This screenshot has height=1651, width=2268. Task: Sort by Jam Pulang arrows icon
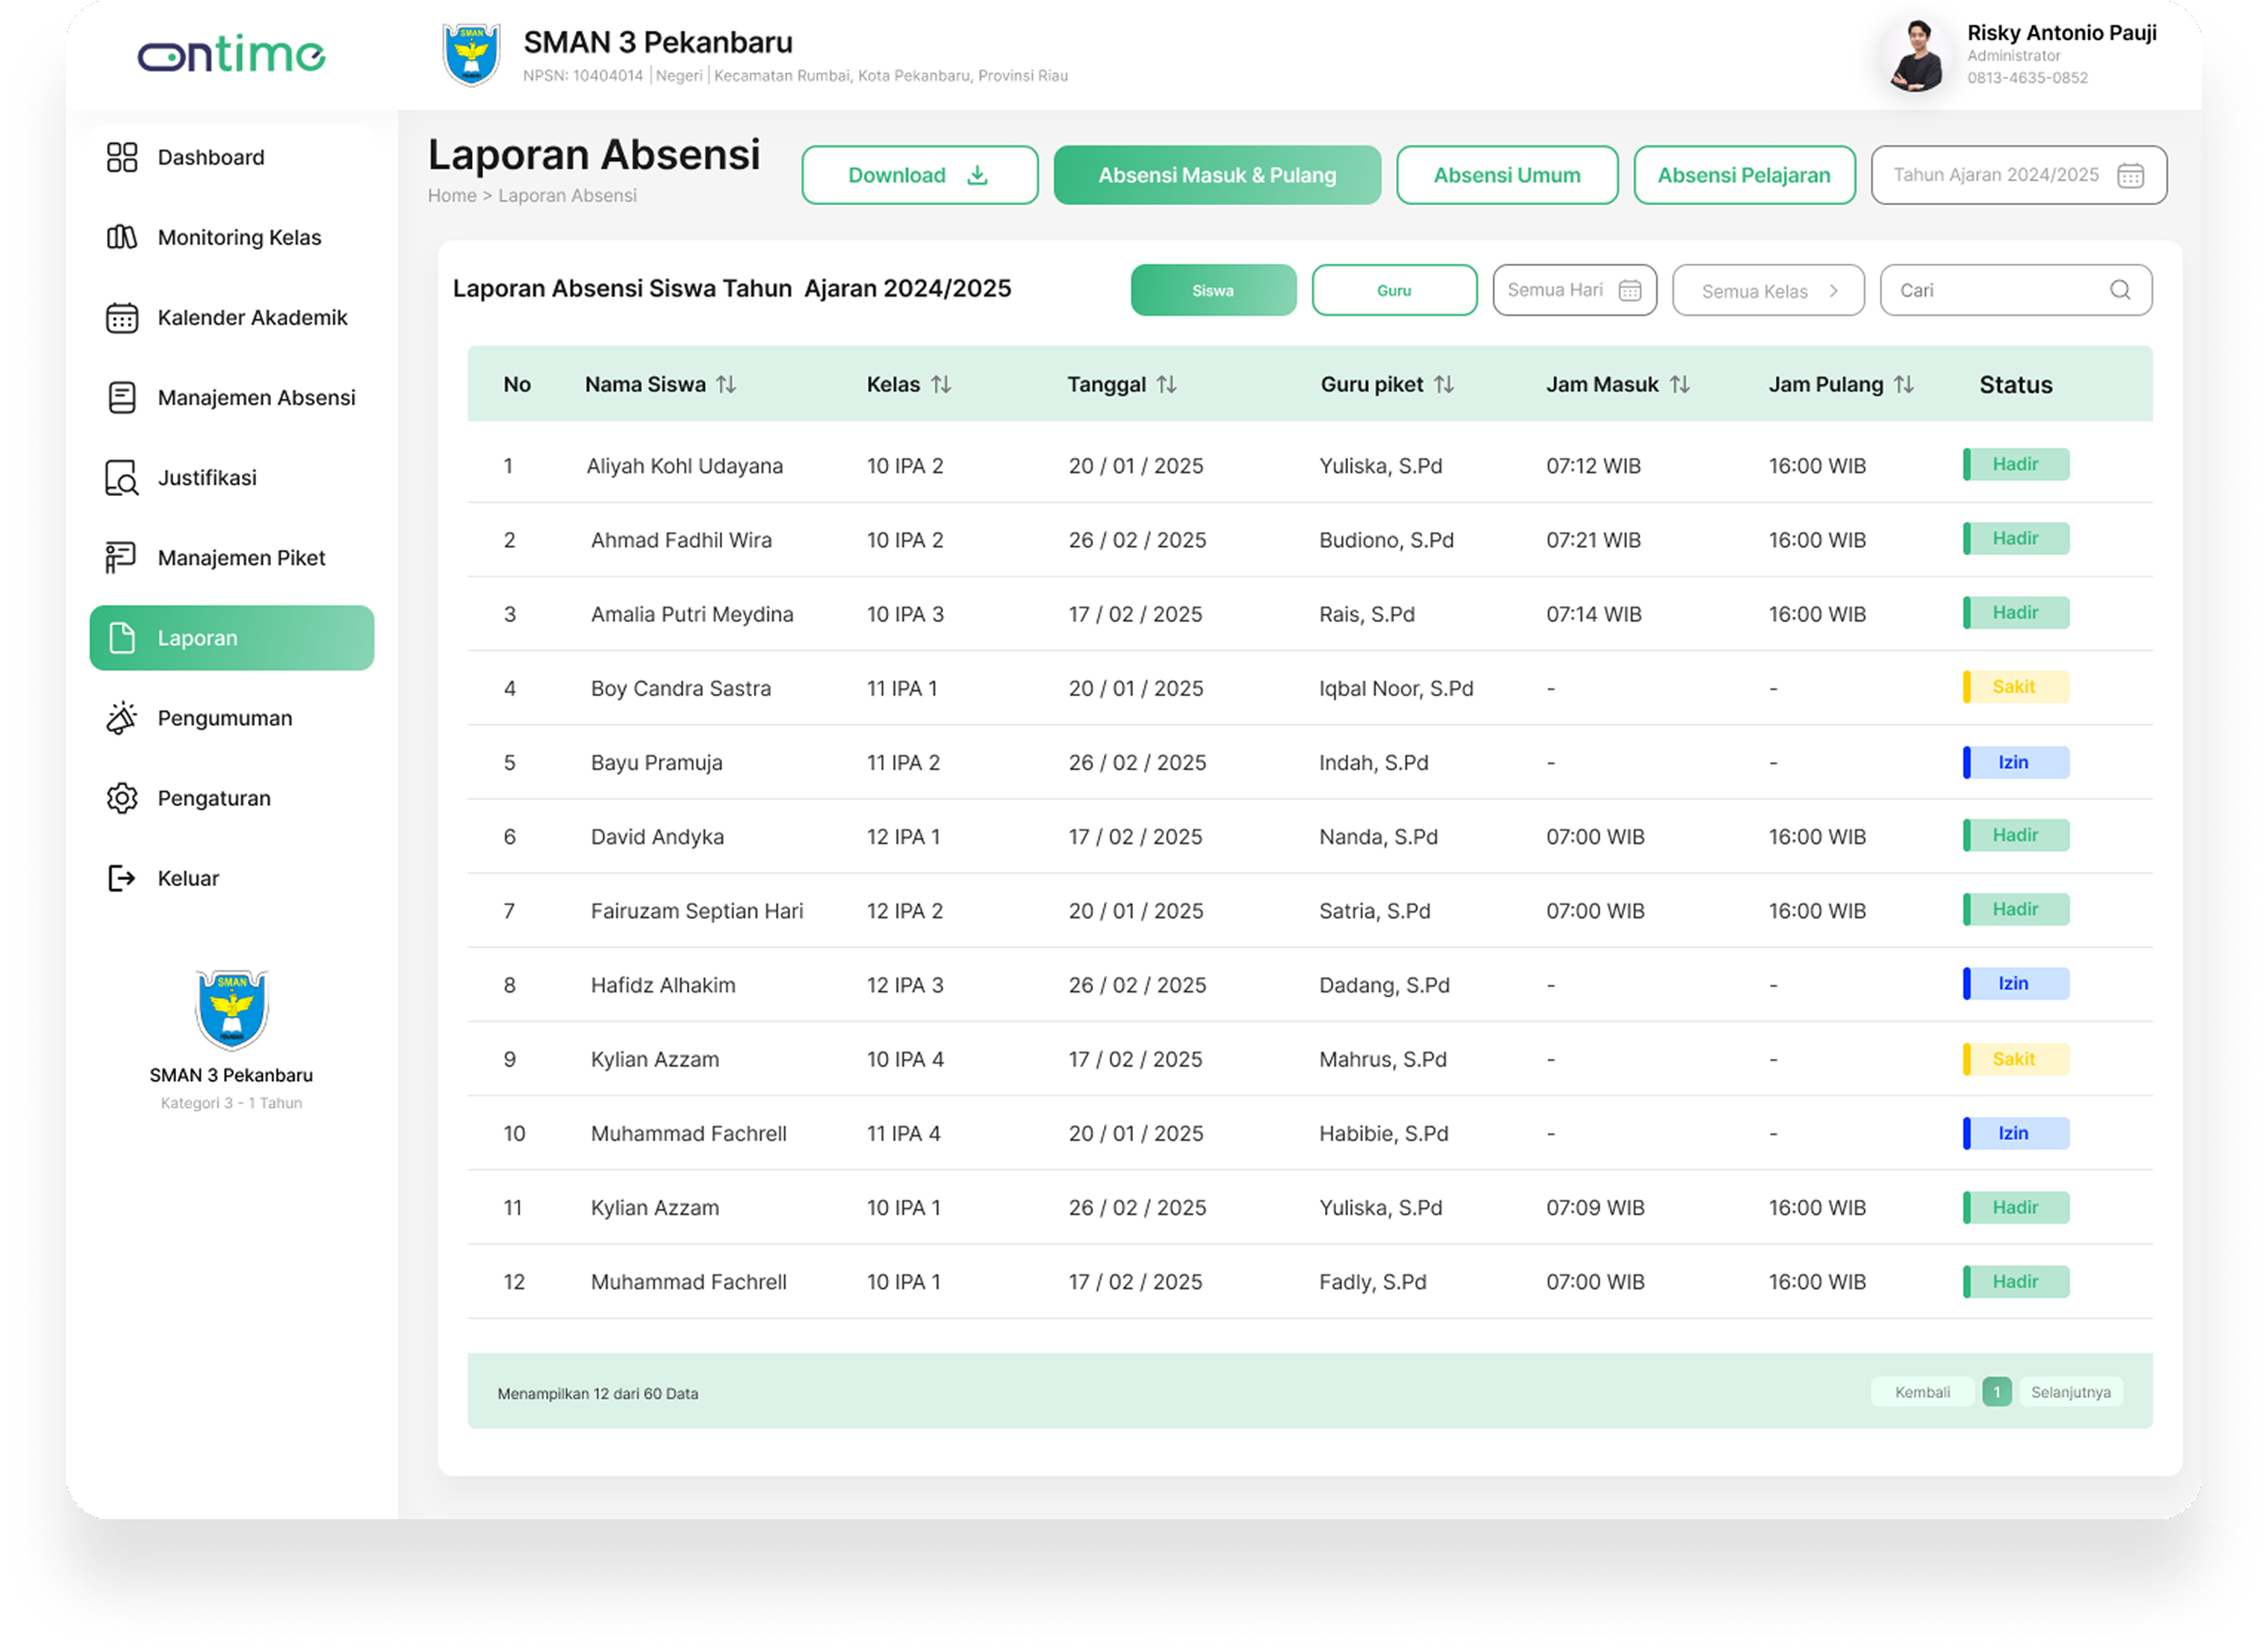(x=1904, y=384)
